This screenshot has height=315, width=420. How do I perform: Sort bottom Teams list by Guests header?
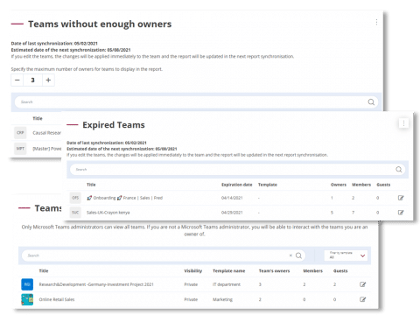coord(340,271)
